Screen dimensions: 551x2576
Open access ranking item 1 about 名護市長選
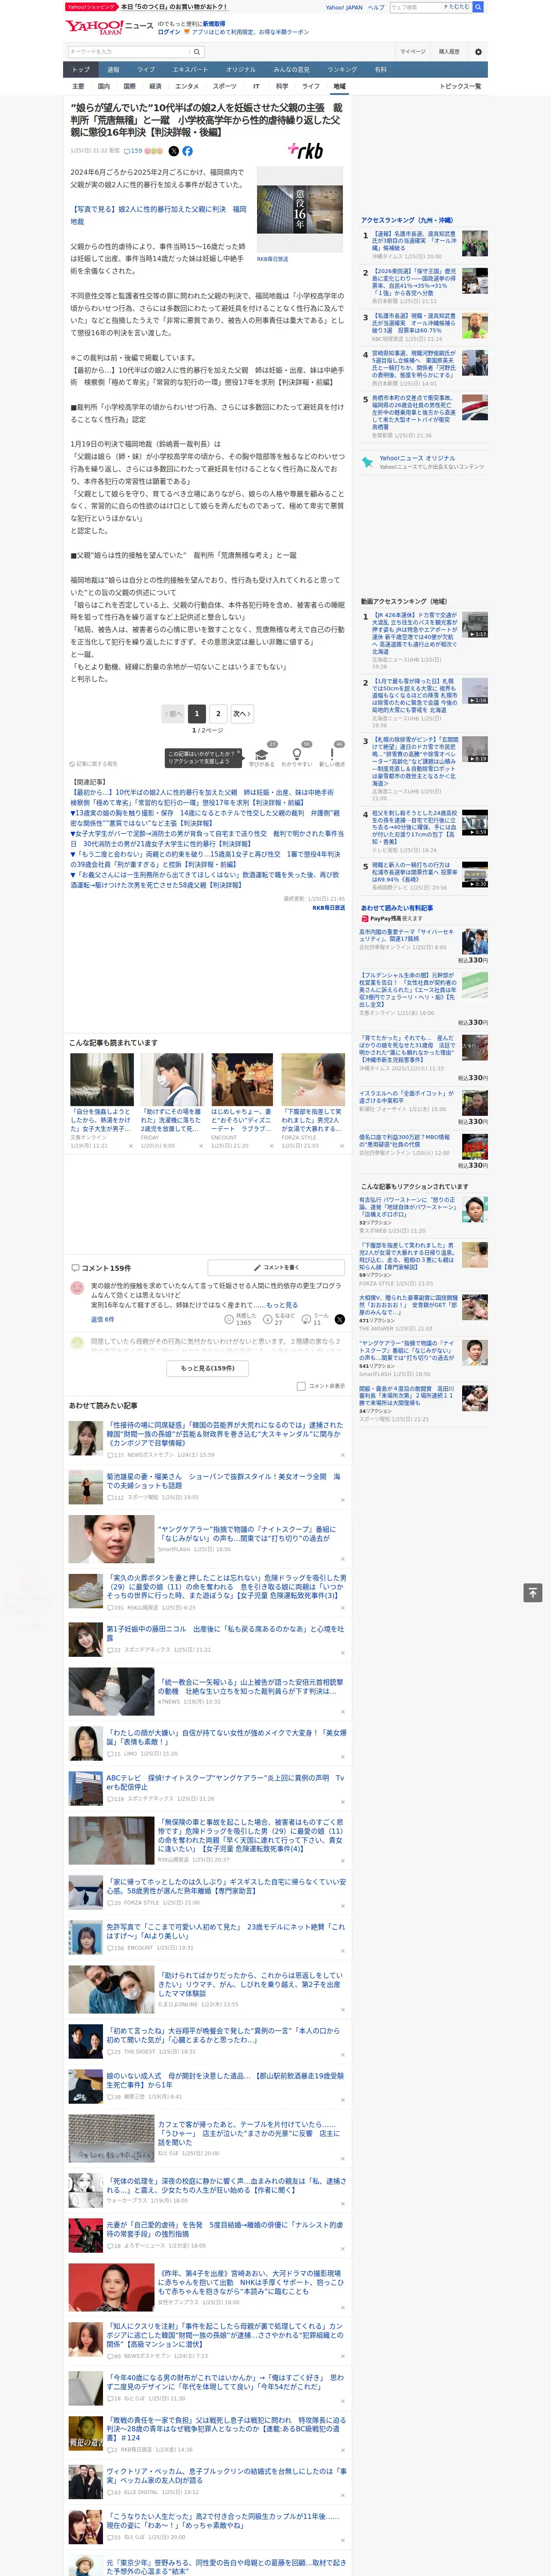tap(414, 241)
